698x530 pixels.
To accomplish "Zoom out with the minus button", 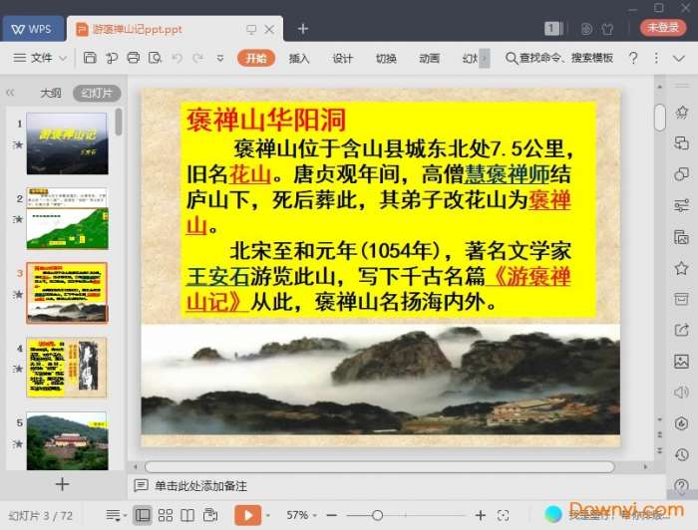I will coord(332,515).
